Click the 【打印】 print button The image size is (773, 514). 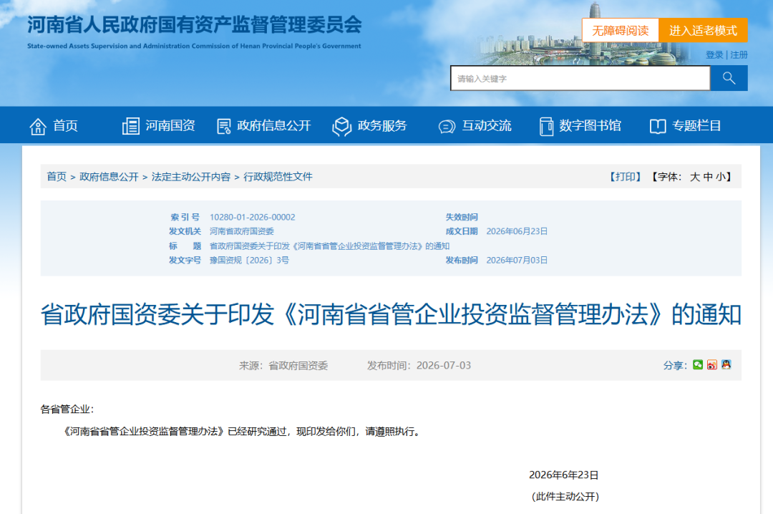tap(625, 177)
